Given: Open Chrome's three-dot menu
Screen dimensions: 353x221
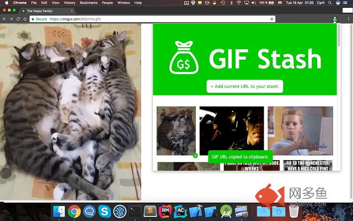Looking at the screenshot, I should click(x=349, y=19).
